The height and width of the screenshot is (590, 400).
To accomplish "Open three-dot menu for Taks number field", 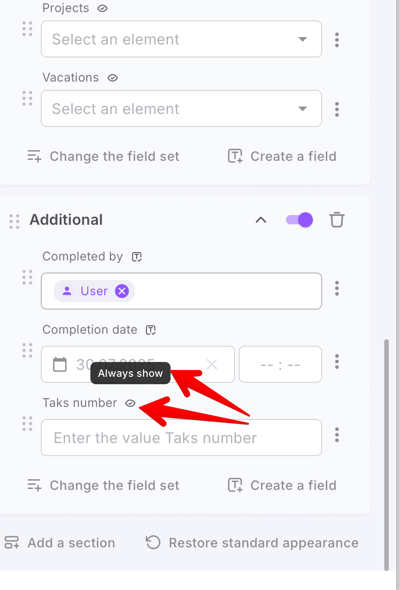I will [x=337, y=435].
